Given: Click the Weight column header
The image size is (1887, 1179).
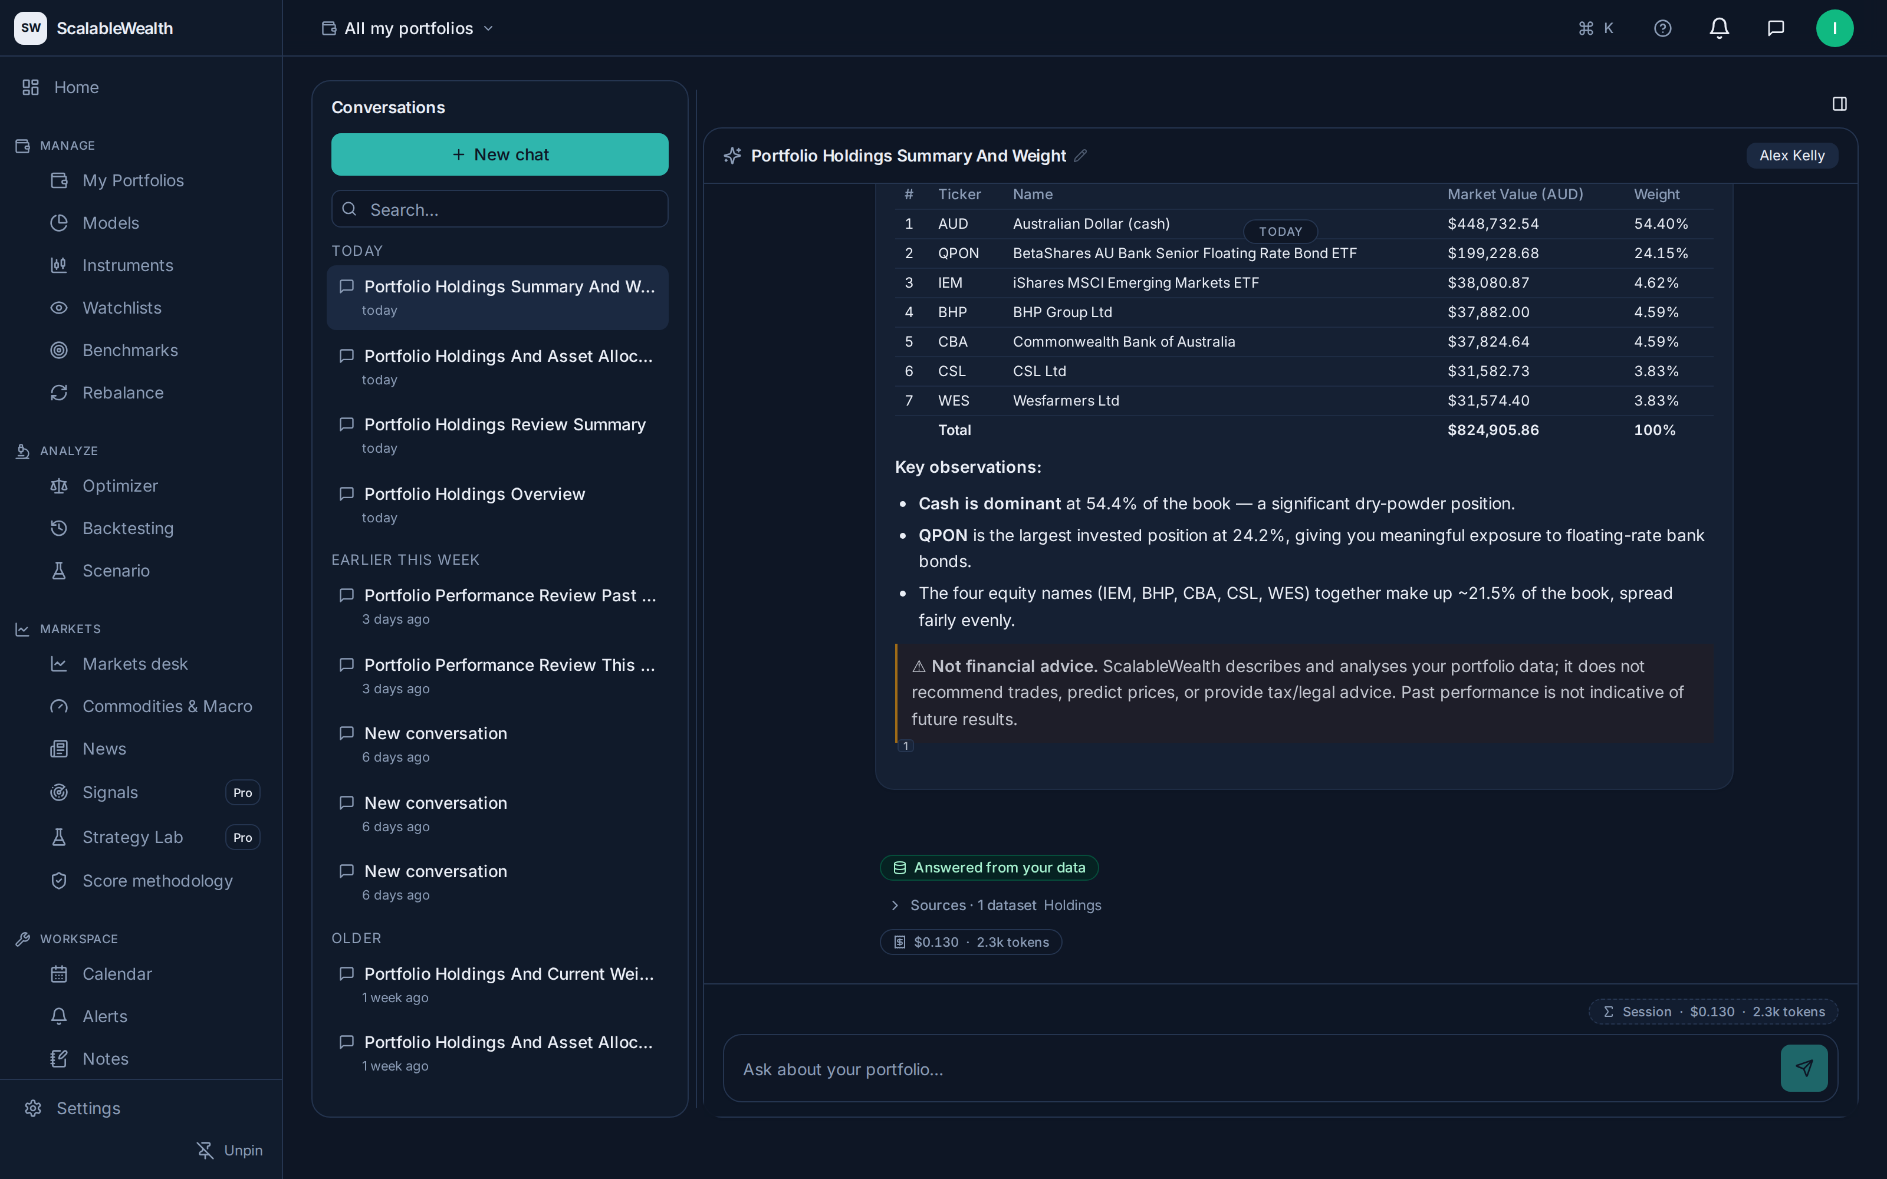Looking at the screenshot, I should [1656, 194].
